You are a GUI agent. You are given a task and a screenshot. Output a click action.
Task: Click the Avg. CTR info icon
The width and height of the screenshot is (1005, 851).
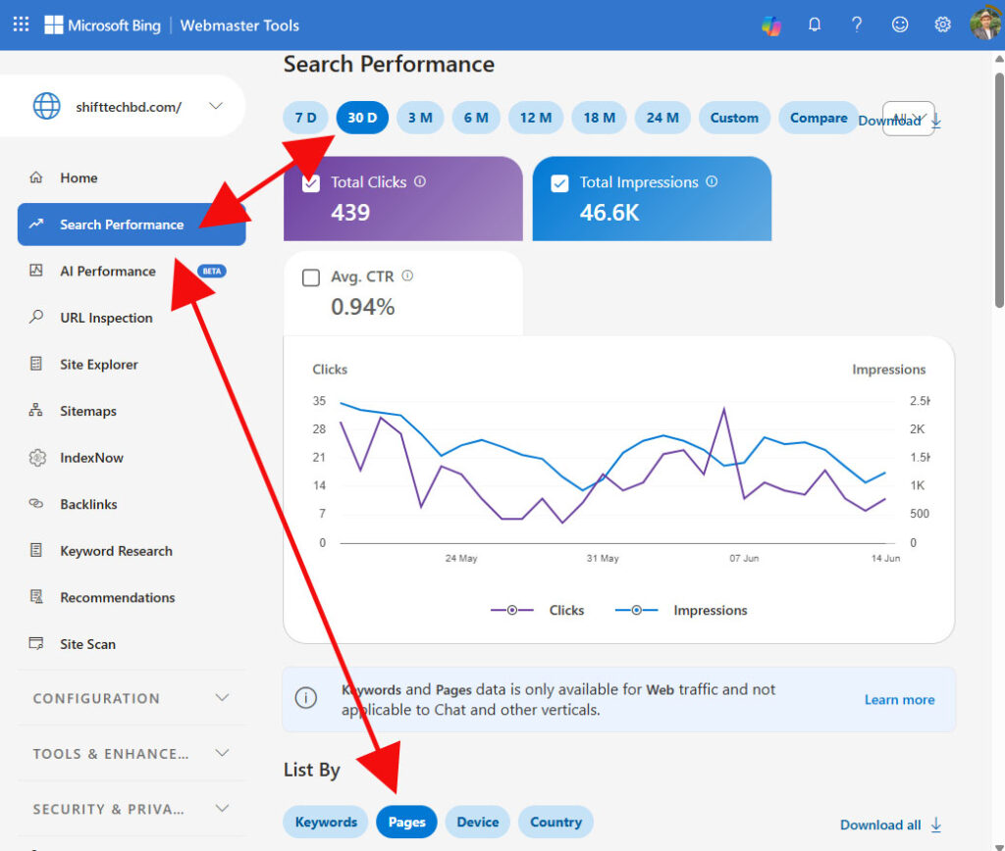(x=407, y=275)
